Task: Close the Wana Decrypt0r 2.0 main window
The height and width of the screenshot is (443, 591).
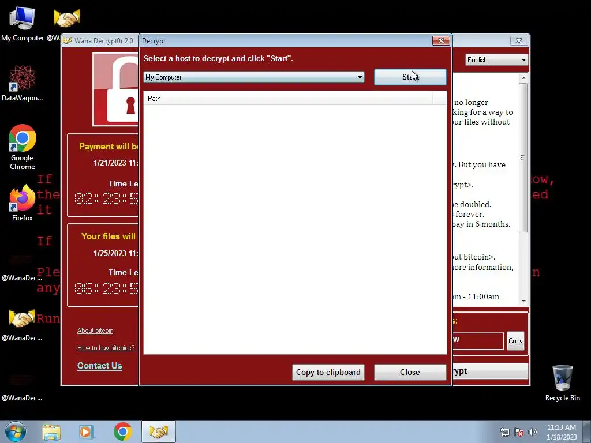Action: (x=519, y=41)
